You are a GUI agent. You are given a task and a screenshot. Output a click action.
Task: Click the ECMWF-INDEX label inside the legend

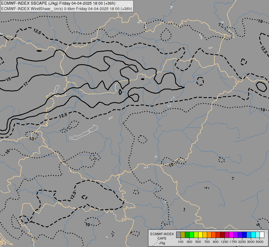162,234
